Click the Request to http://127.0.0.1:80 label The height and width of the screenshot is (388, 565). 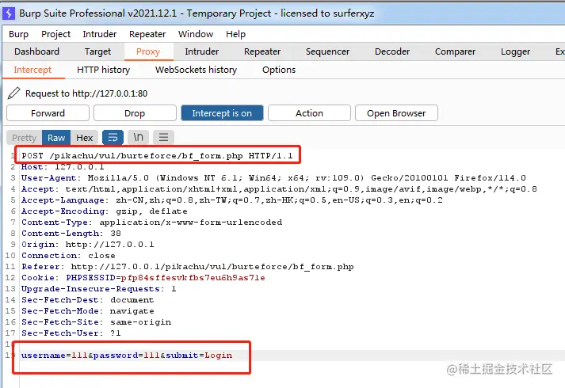coord(86,93)
